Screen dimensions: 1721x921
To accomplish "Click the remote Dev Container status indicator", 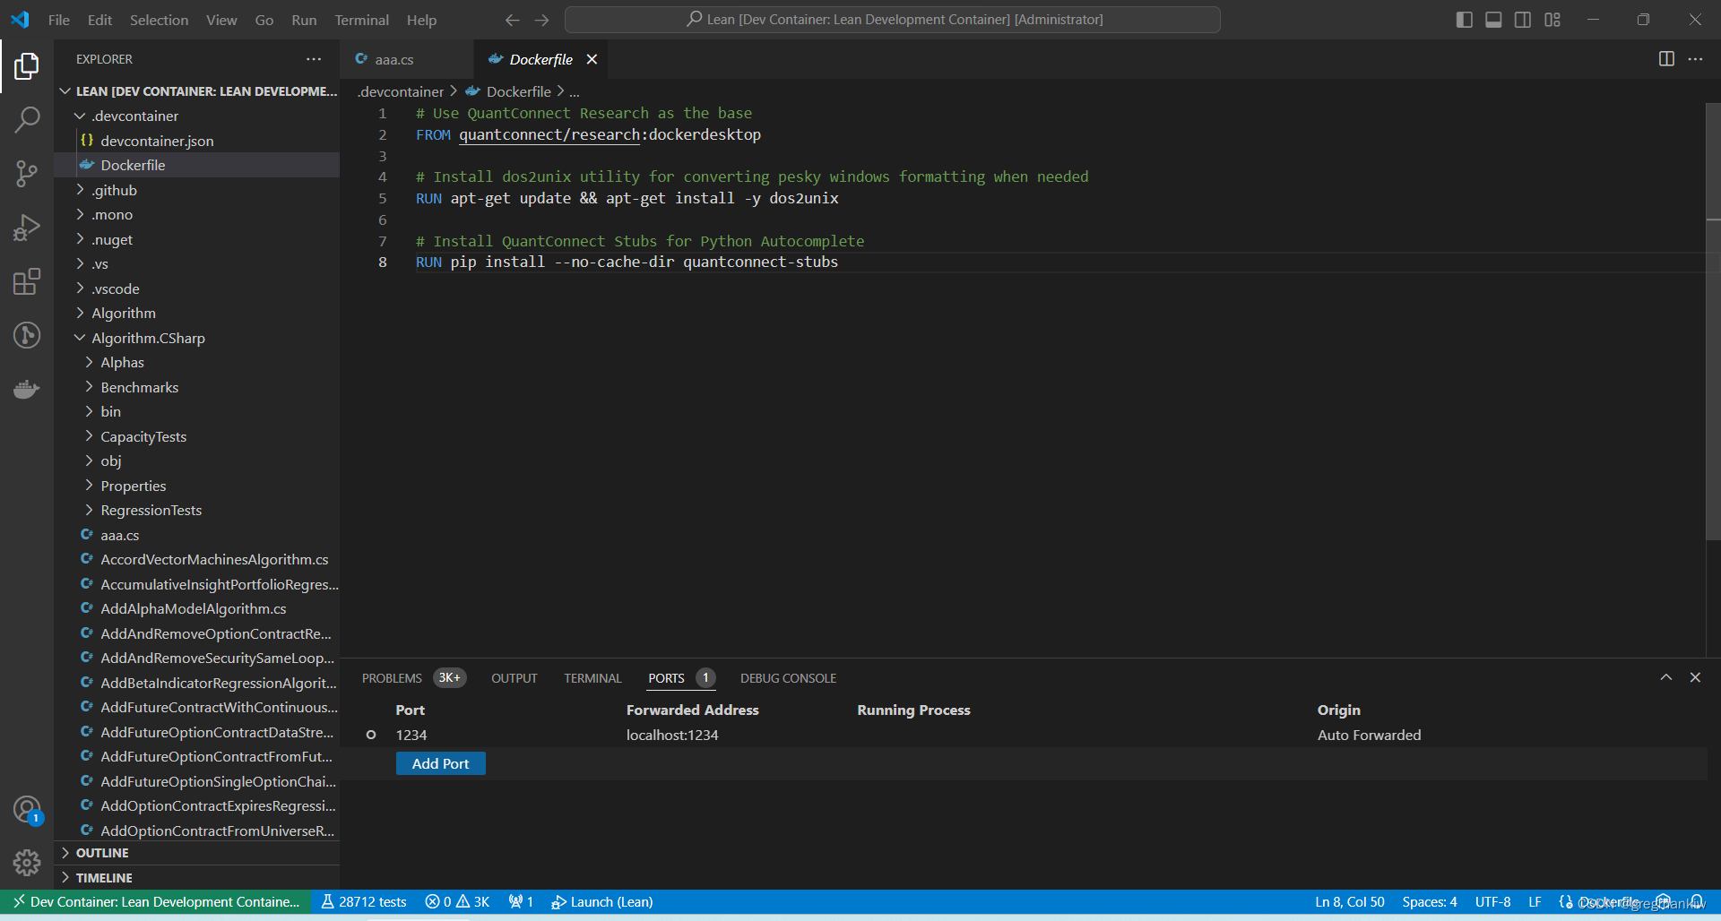I will point(156,902).
